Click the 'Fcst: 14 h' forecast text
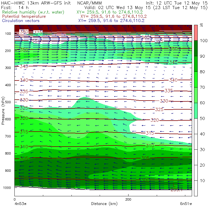209x209 pixels. pyautogui.click(x=15, y=7)
